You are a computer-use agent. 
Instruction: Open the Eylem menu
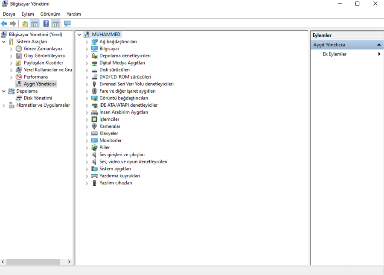tap(28, 14)
